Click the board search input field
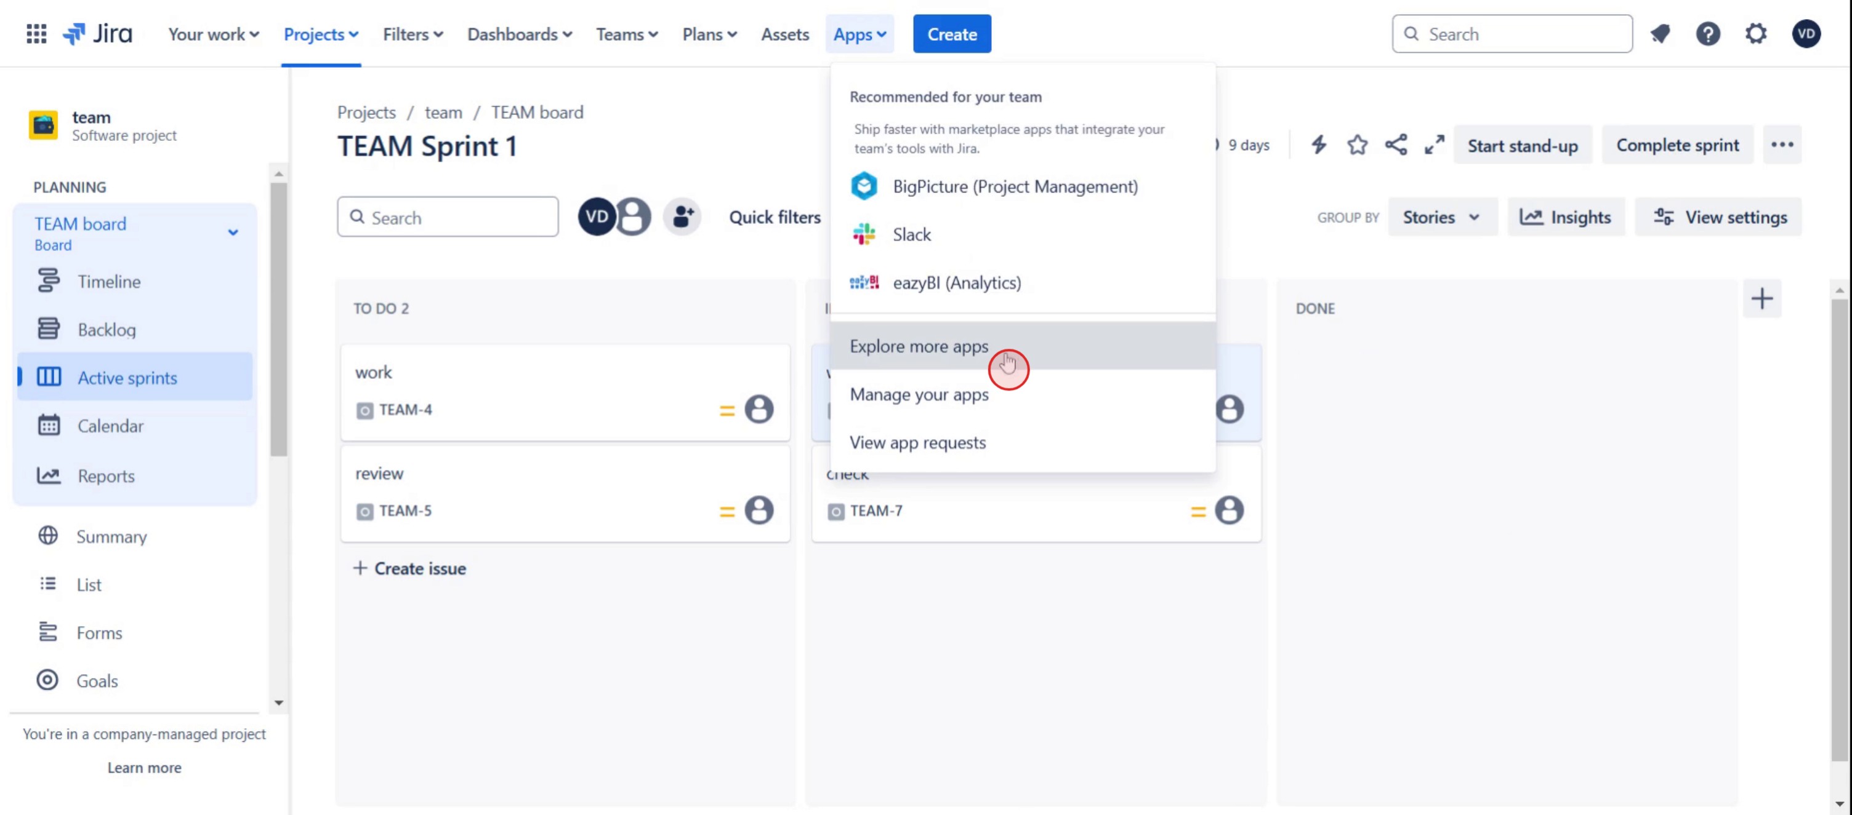This screenshot has height=815, width=1852. [459, 218]
